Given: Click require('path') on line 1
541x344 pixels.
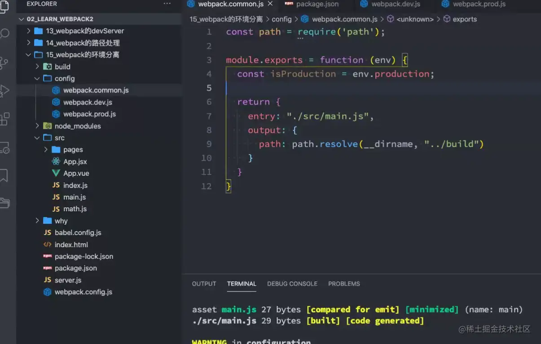Looking at the screenshot, I should click(x=339, y=32).
